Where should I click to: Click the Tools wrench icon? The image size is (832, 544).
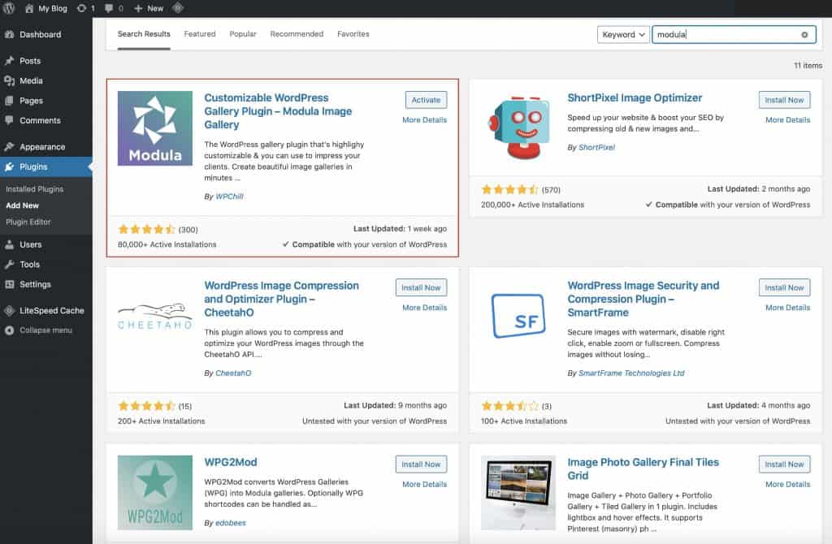pyautogui.click(x=9, y=265)
